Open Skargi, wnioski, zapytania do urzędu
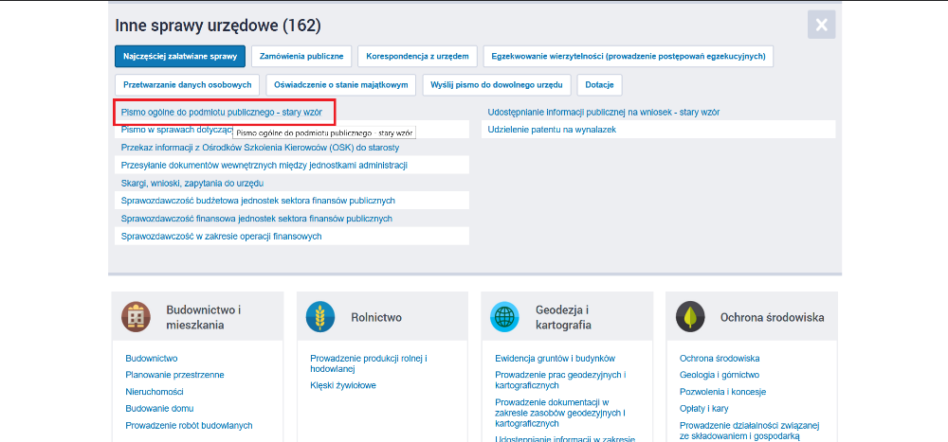The width and height of the screenshot is (948, 442). [191, 183]
